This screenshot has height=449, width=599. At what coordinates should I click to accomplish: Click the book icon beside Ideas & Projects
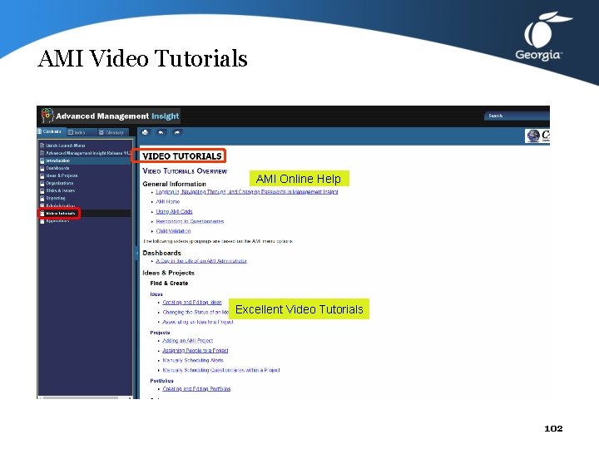pyautogui.click(x=42, y=175)
